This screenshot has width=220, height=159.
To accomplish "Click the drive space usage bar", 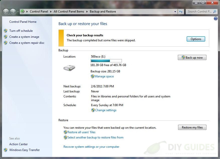I will pos(106,61).
